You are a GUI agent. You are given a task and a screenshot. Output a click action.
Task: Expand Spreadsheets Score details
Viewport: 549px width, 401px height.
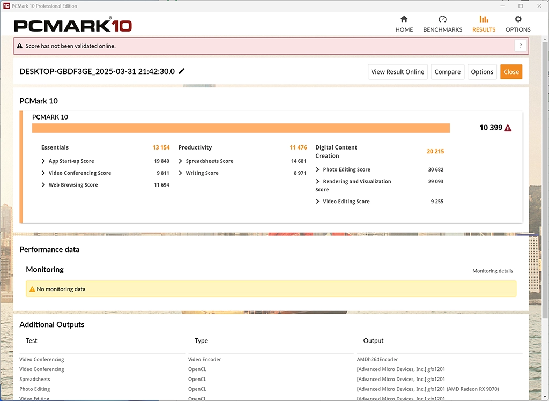coord(181,161)
